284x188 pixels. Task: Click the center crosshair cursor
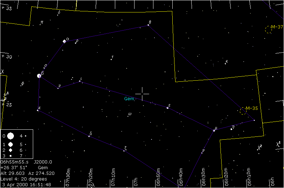[x=142, y=93]
